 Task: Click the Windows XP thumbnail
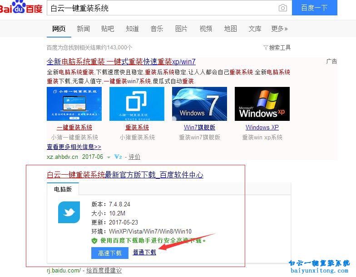coord(262,104)
